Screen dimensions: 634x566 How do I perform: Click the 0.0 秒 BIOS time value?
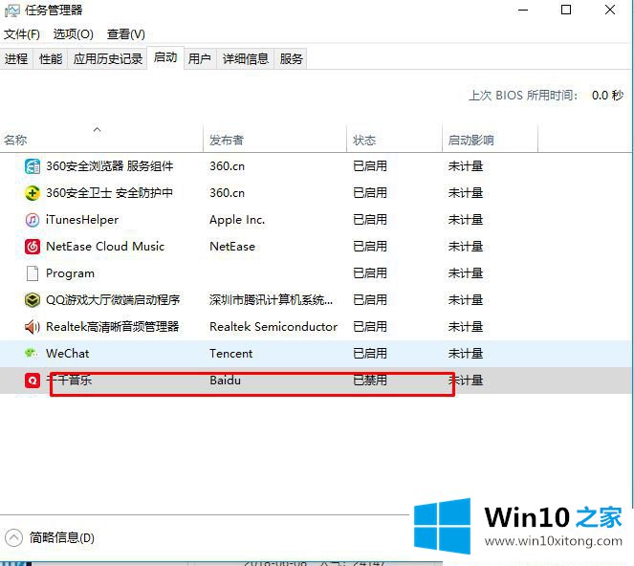pyautogui.click(x=608, y=96)
